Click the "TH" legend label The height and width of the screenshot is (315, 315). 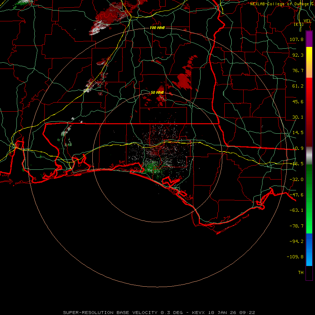[x=301, y=273]
